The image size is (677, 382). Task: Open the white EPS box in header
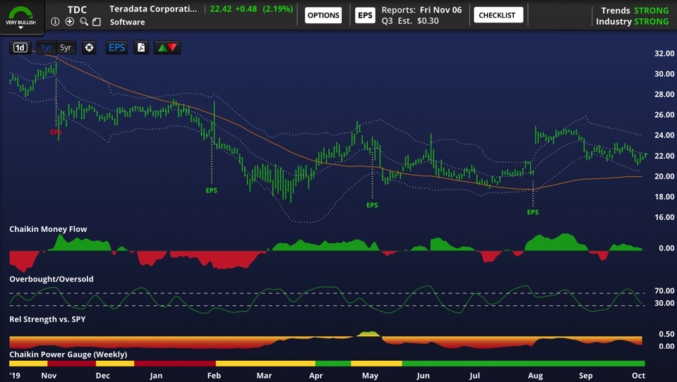pos(365,15)
